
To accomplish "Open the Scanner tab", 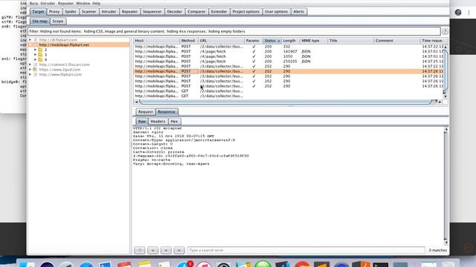I will click(89, 12).
